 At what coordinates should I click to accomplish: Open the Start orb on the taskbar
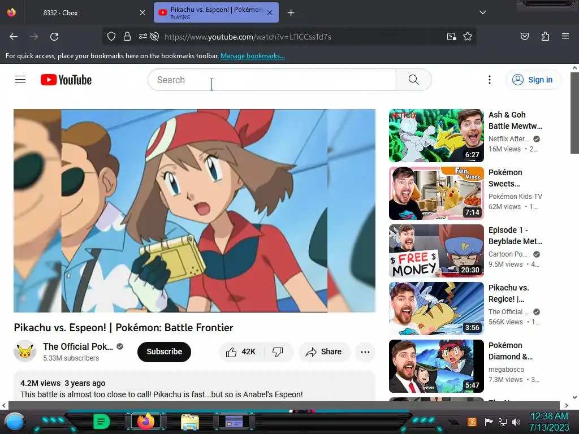[14, 422]
